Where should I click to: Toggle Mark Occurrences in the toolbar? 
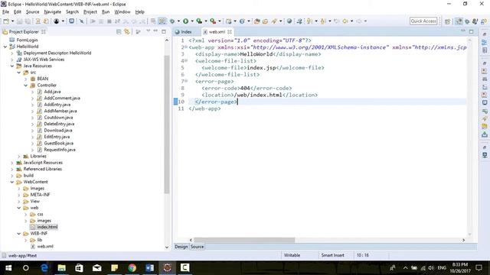point(162,21)
